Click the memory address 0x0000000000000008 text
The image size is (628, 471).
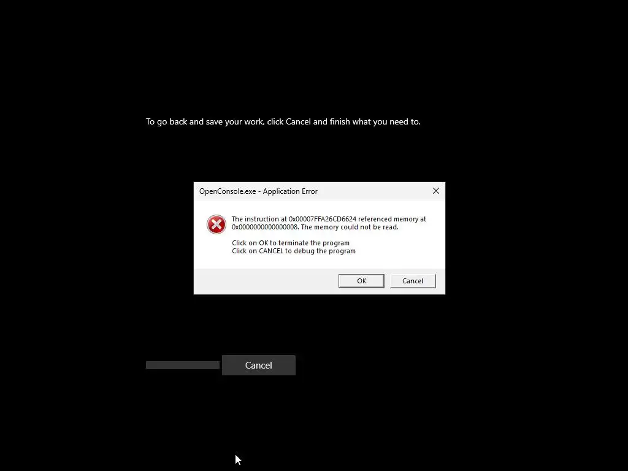265,227
